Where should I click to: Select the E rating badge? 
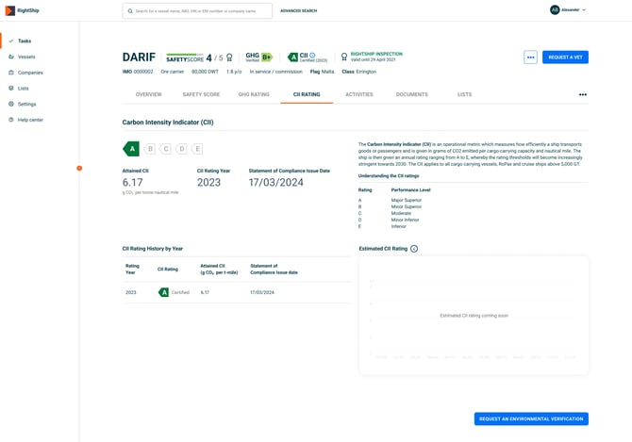[197, 149]
